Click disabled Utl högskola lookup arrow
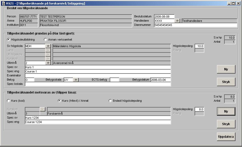 (48, 54)
